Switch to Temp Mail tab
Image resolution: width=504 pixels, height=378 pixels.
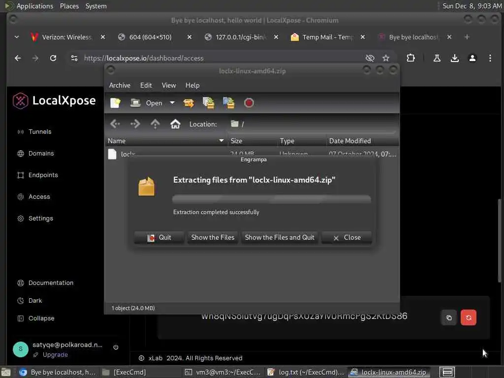327,37
